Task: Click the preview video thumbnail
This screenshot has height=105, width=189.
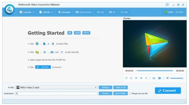Action: [x=155, y=44]
